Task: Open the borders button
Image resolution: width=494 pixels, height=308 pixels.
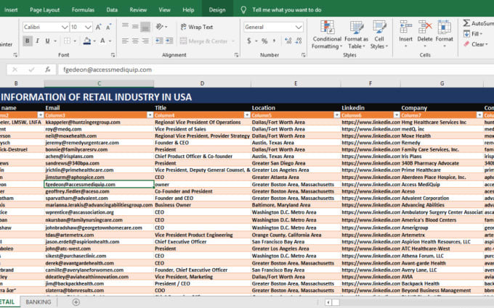Action: point(67,41)
